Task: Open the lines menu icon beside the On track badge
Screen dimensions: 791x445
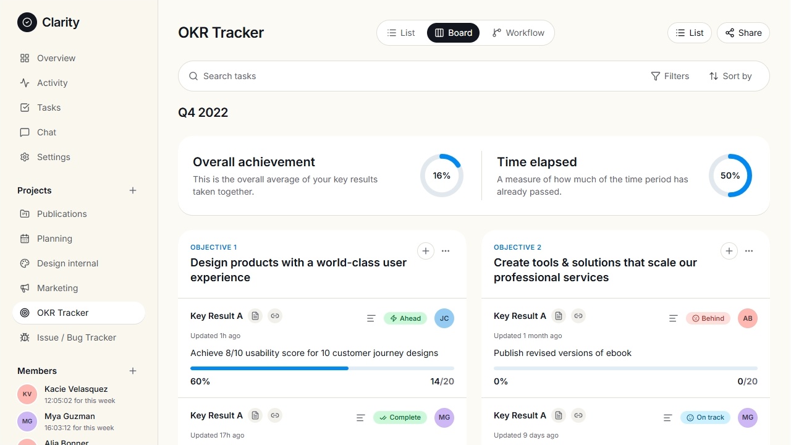Action: click(668, 418)
